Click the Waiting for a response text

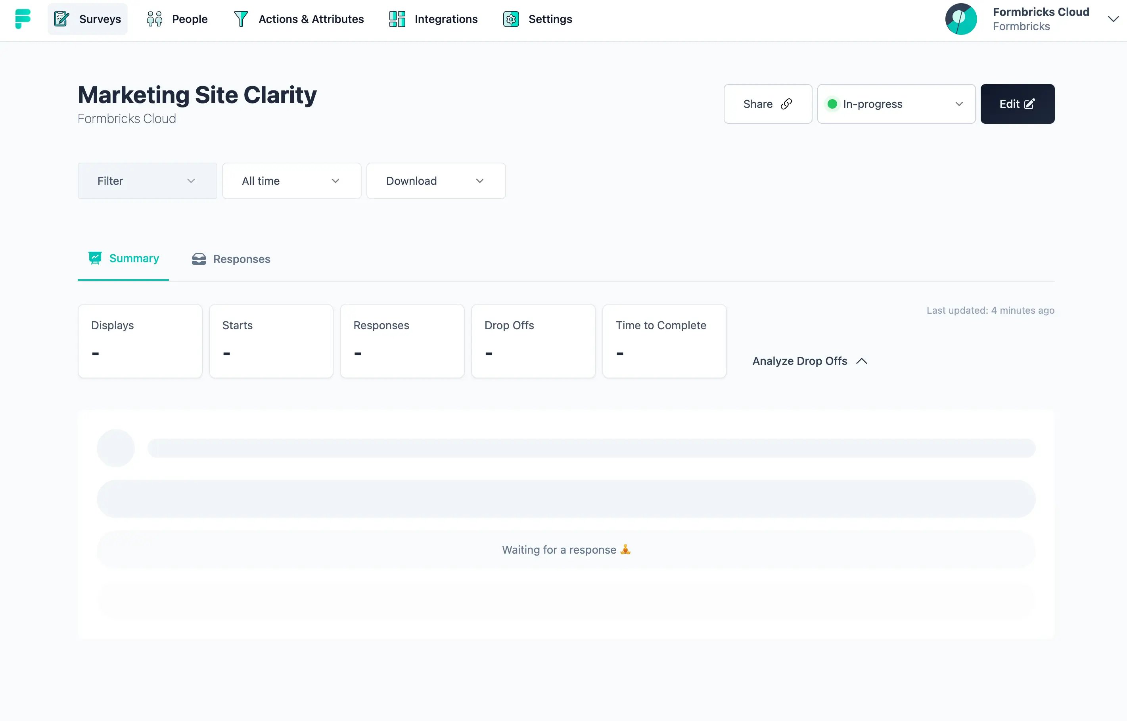[566, 550]
